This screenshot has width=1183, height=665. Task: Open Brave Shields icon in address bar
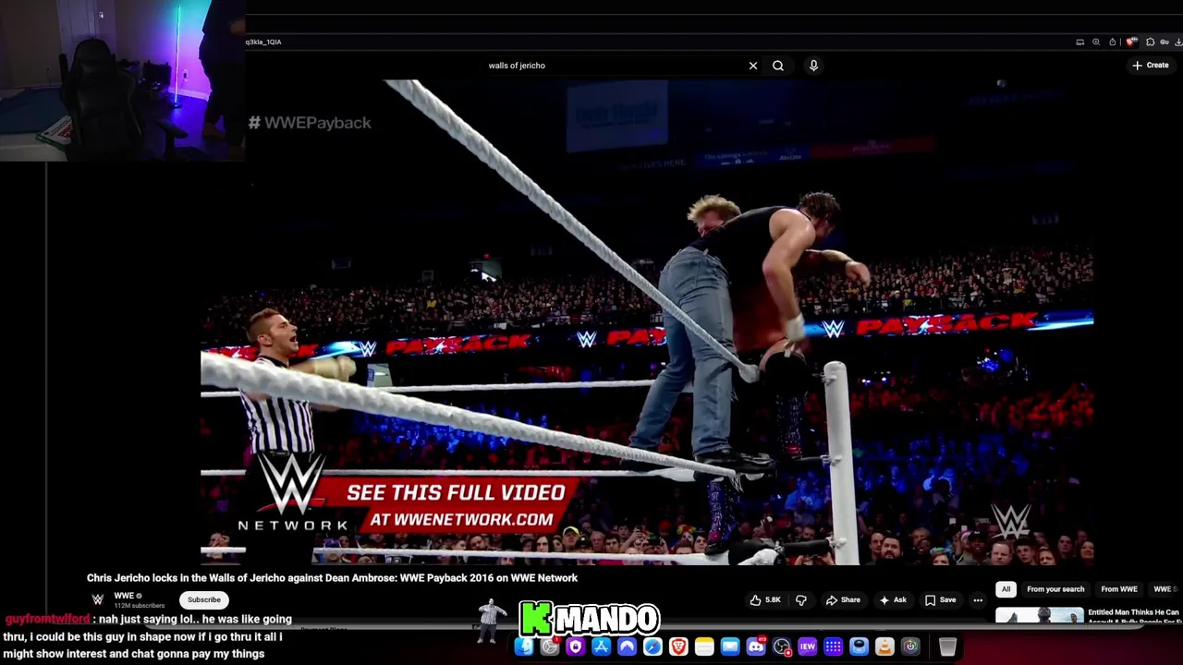(x=1131, y=42)
